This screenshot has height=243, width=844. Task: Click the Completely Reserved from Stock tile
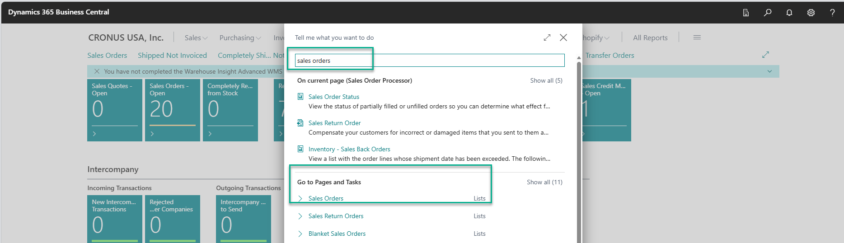pyautogui.click(x=230, y=110)
